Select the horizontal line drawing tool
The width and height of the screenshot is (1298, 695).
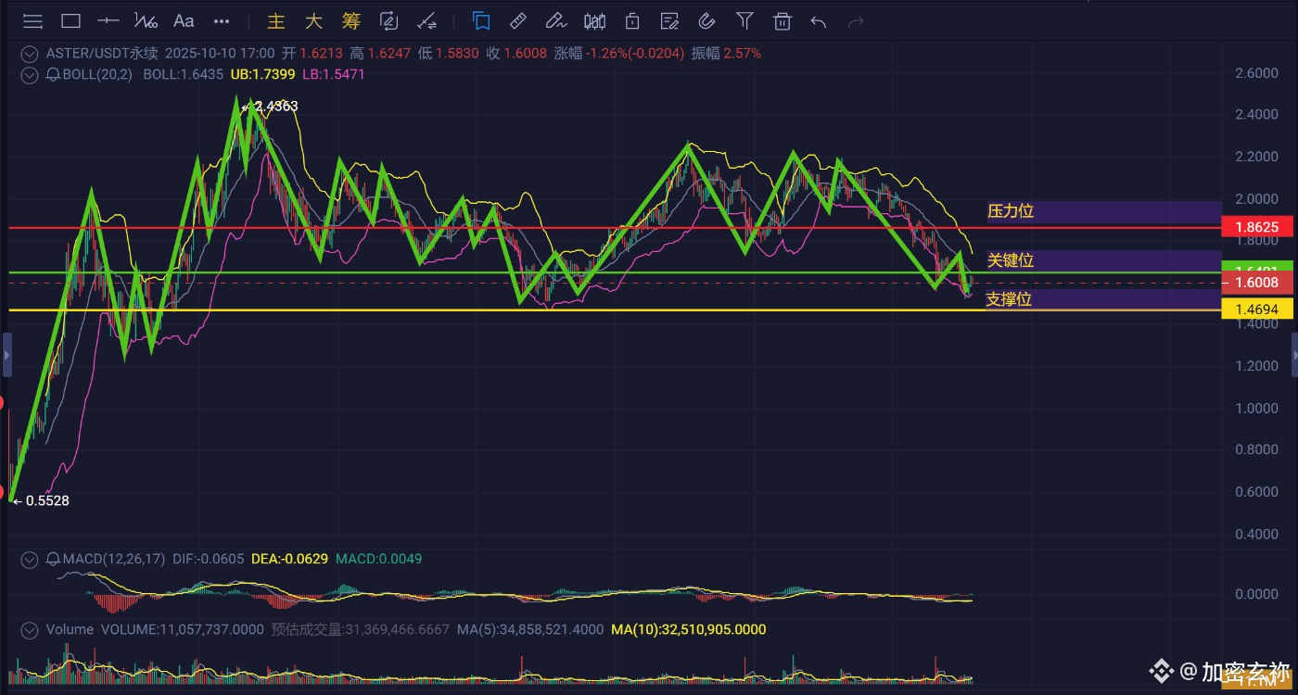coord(108,20)
